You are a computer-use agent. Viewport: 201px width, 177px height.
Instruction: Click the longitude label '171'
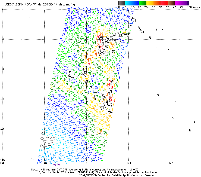point(86,163)
